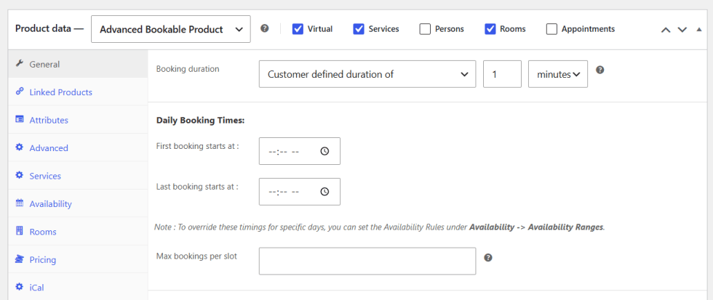Screen dimensions: 713x300
Task: Go to the Services tab
Action: click(78, 176)
